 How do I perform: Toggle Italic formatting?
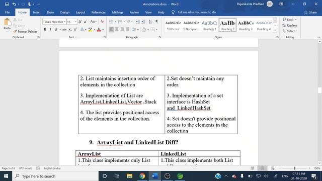point(50,30)
